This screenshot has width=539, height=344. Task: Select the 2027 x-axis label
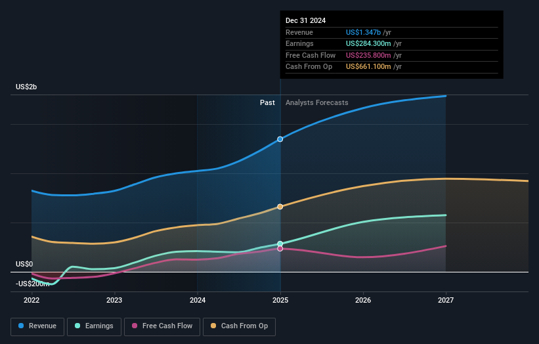446,300
